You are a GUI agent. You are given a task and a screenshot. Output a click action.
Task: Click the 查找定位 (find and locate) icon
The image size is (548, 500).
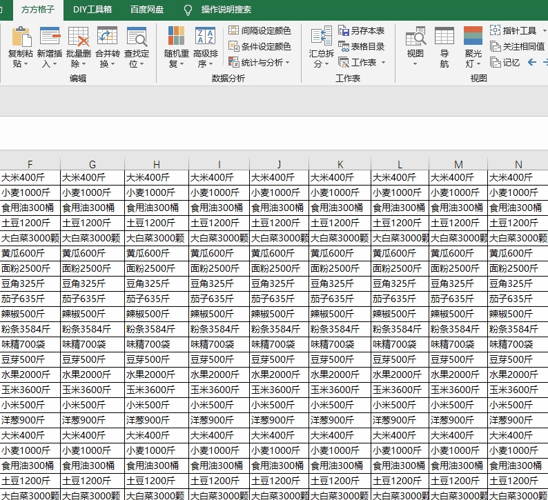point(137,37)
